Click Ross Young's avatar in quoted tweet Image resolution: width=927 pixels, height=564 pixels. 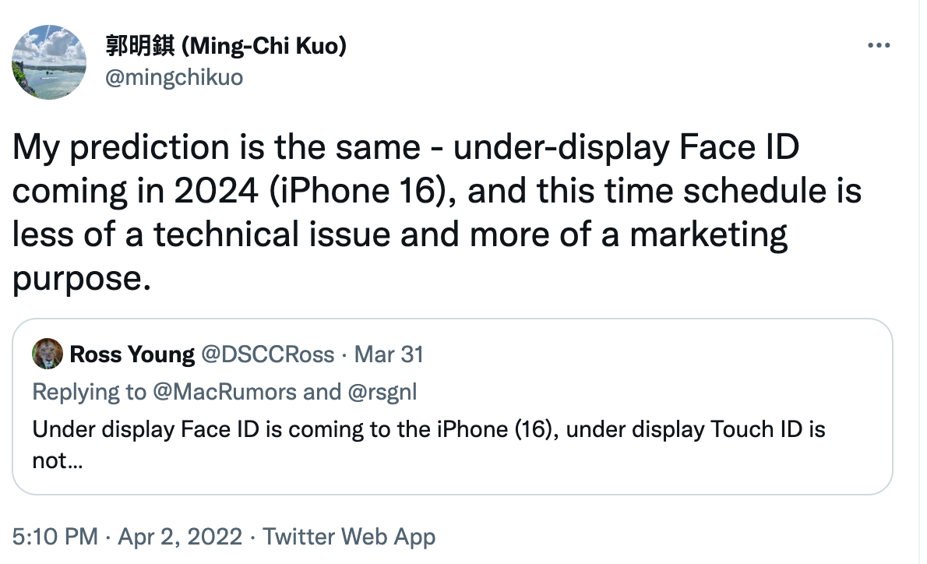(45, 354)
